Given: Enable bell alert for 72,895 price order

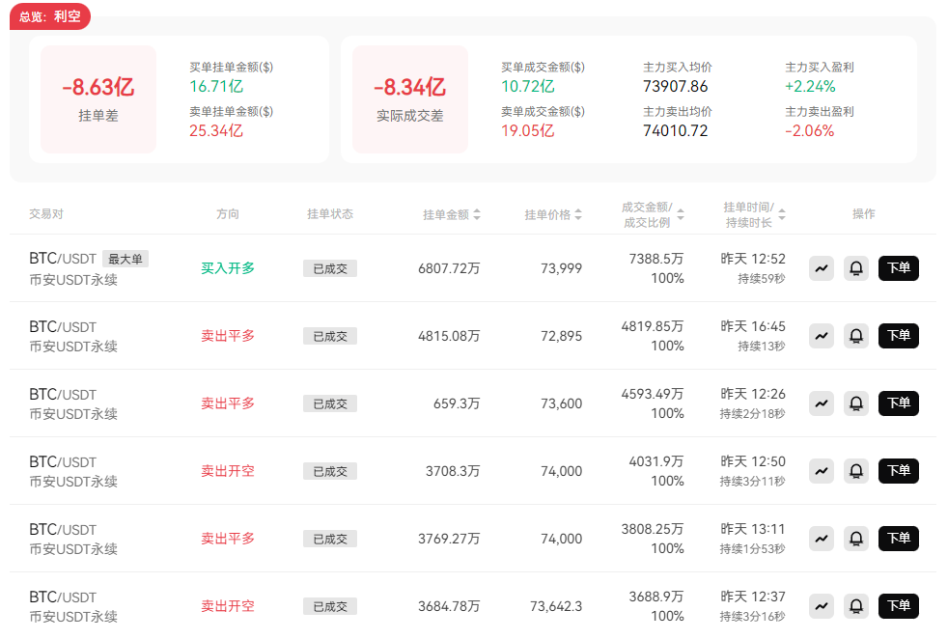Looking at the screenshot, I should click(x=856, y=336).
